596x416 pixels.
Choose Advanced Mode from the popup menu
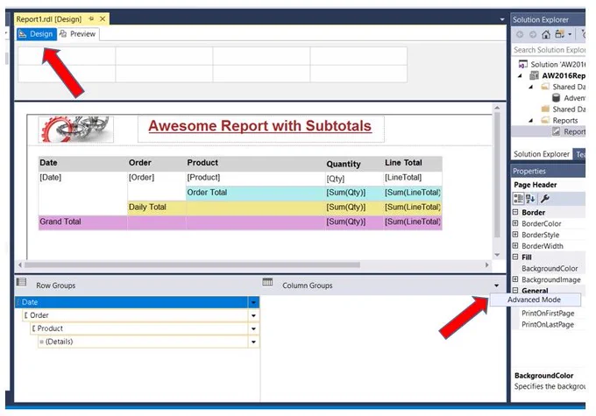coord(535,300)
